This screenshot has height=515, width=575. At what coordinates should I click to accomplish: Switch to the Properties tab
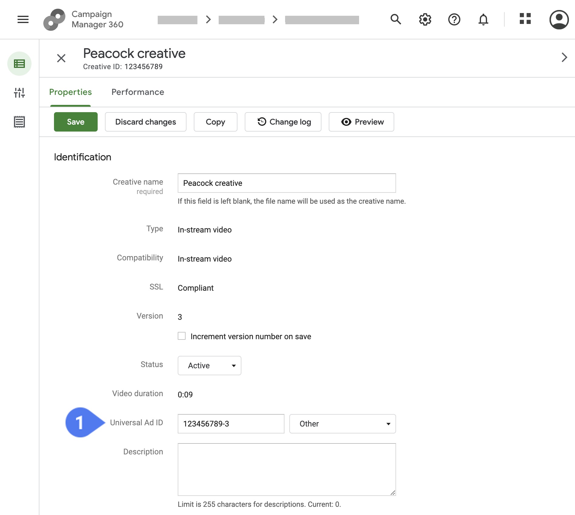point(70,92)
